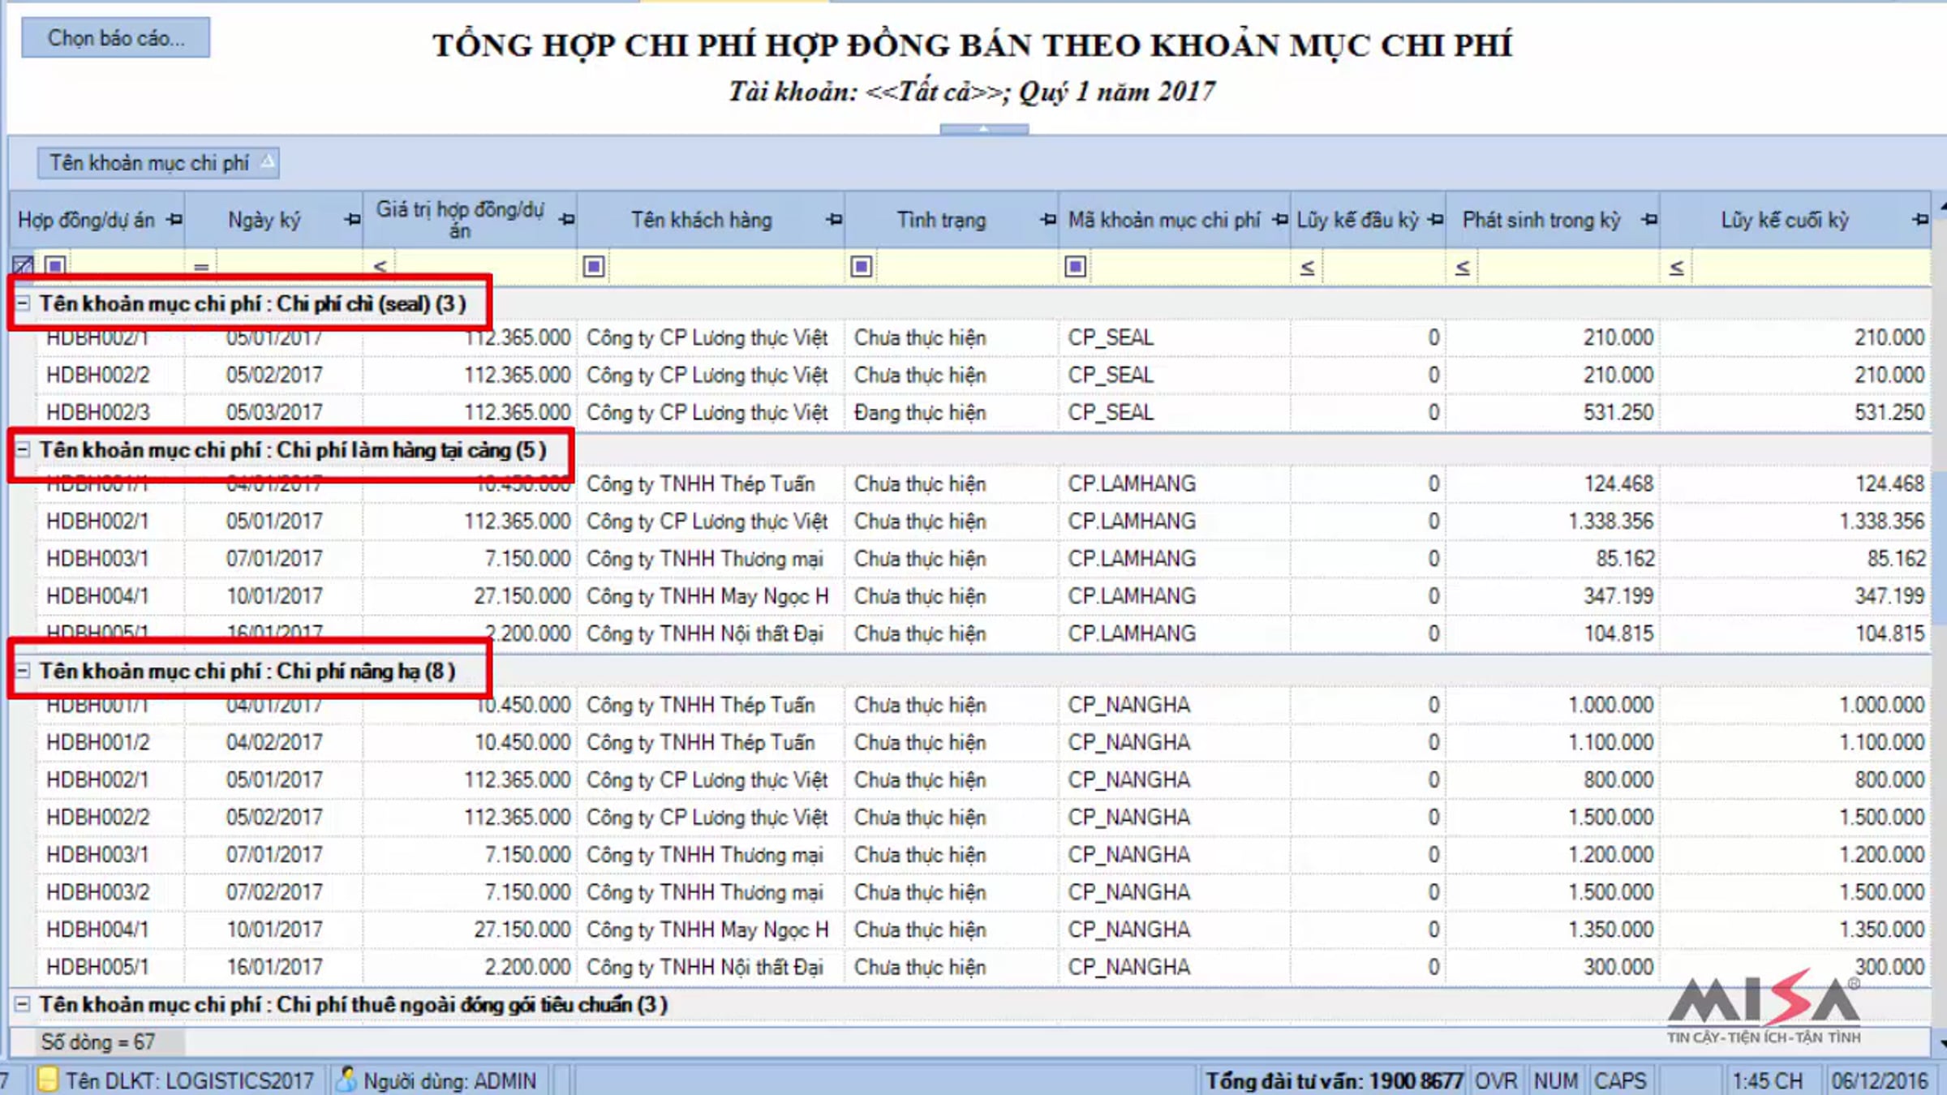Image resolution: width=1947 pixels, height=1095 pixels.
Task: Click the filter editor icon in filter row
Action: 23,266
